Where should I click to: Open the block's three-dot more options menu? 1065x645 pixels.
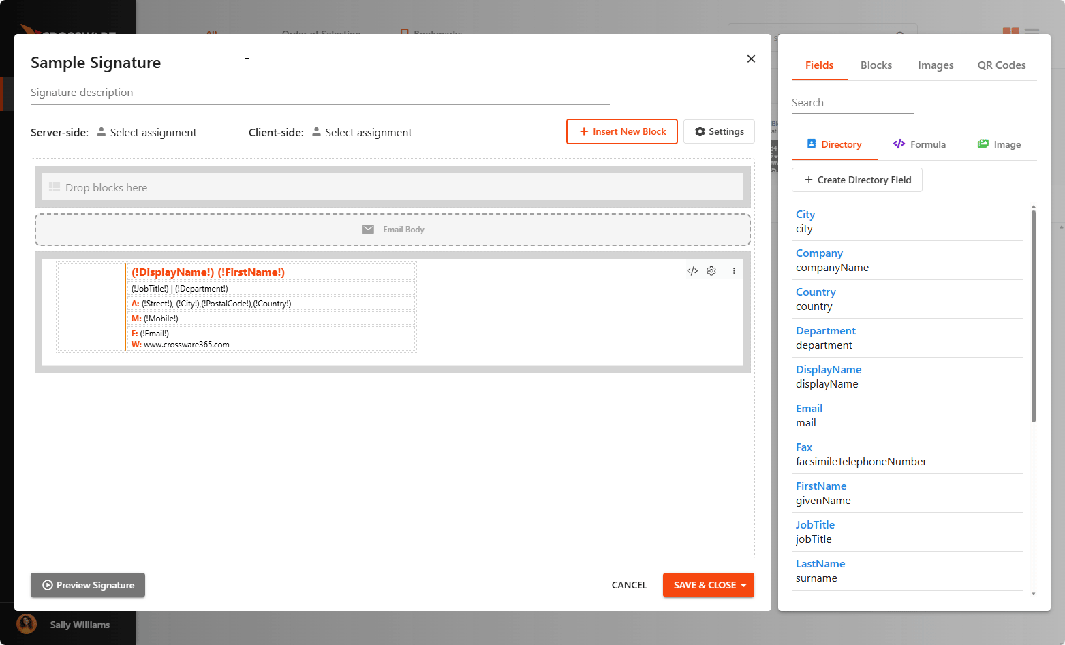(734, 271)
